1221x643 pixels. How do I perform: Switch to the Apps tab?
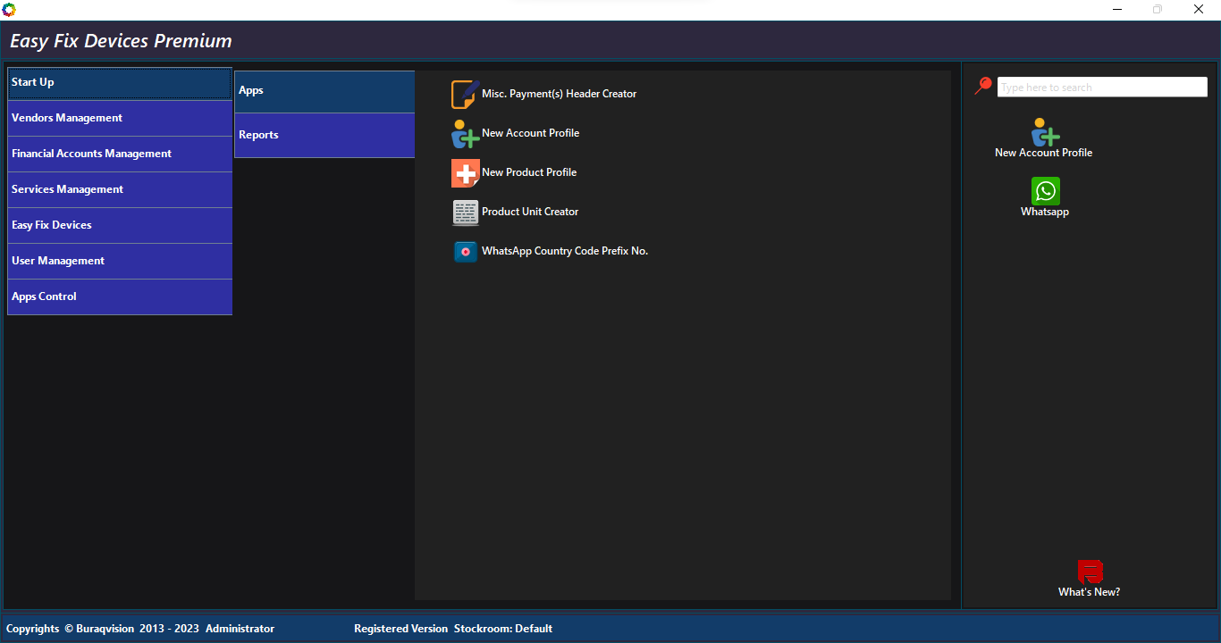[x=324, y=91]
